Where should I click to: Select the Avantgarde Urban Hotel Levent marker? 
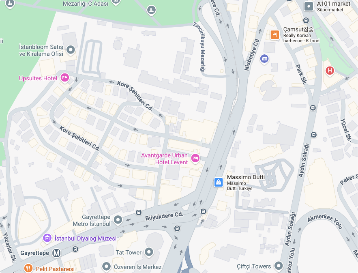tap(195, 158)
